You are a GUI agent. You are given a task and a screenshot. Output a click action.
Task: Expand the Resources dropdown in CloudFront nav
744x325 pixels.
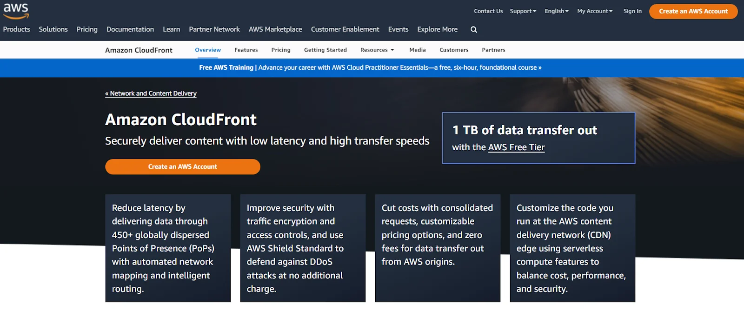(x=377, y=50)
